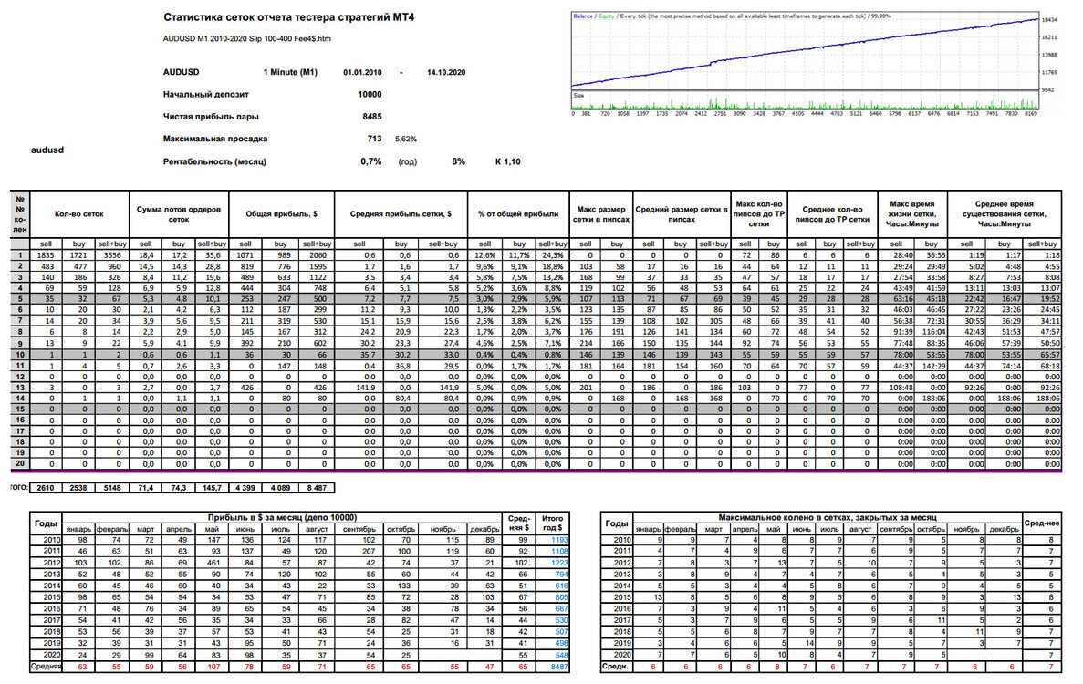This screenshot has width=1083, height=684.
Task: Click the net profit value '8485'
Action: [x=372, y=117]
